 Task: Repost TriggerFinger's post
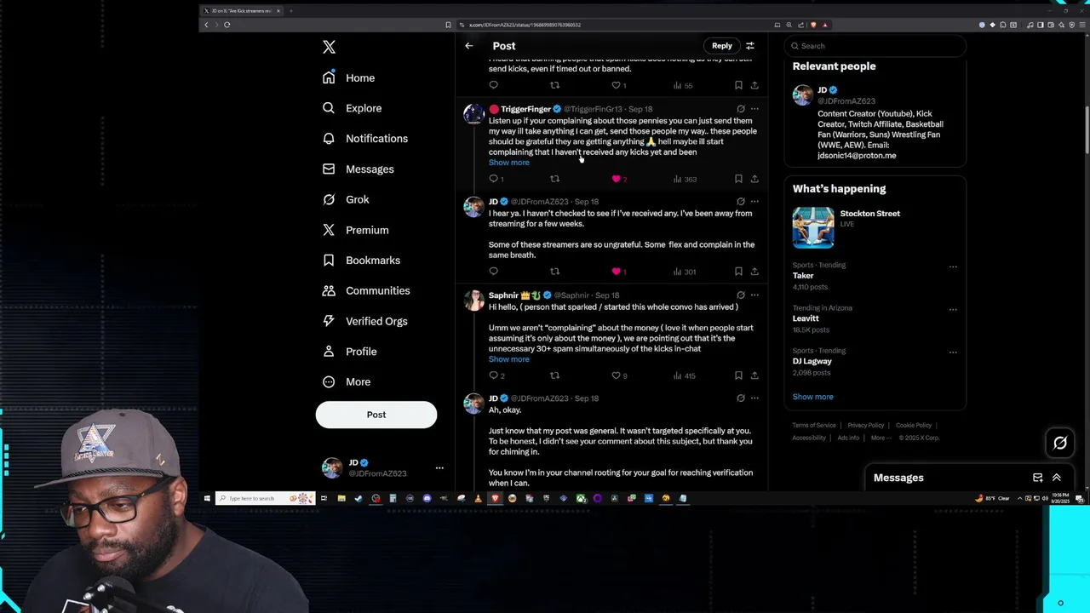click(x=554, y=179)
